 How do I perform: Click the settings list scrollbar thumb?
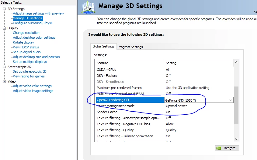click(236, 105)
